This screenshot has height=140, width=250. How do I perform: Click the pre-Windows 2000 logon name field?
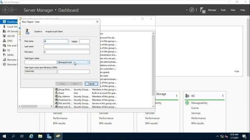pyautogui.click(x=74, y=72)
